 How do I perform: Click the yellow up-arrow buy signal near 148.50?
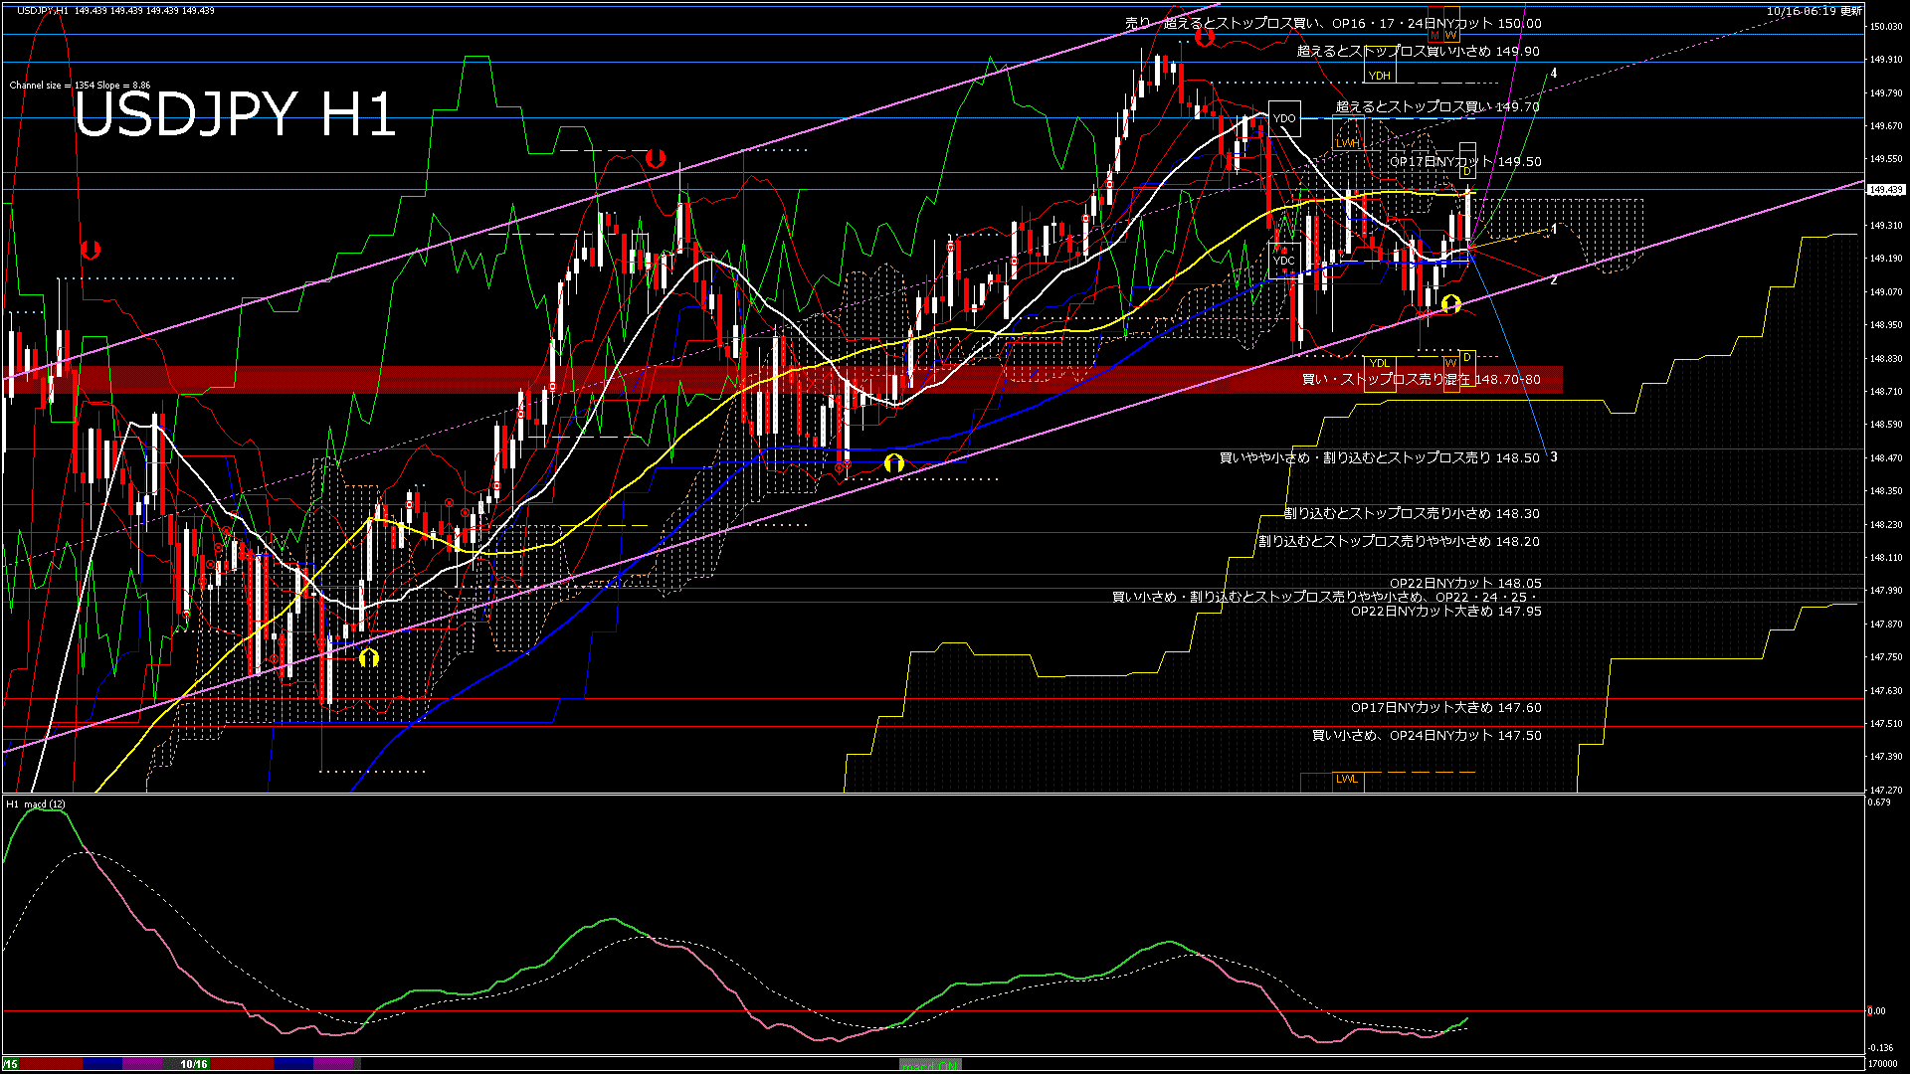pyautogui.click(x=893, y=462)
